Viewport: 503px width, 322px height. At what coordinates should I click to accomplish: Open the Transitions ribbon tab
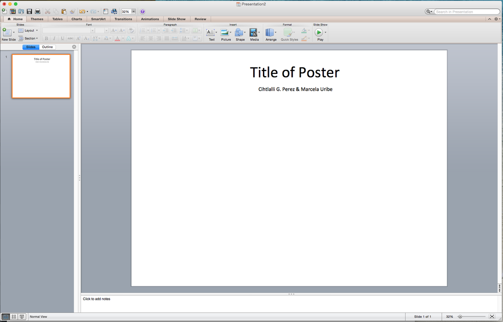click(x=123, y=19)
